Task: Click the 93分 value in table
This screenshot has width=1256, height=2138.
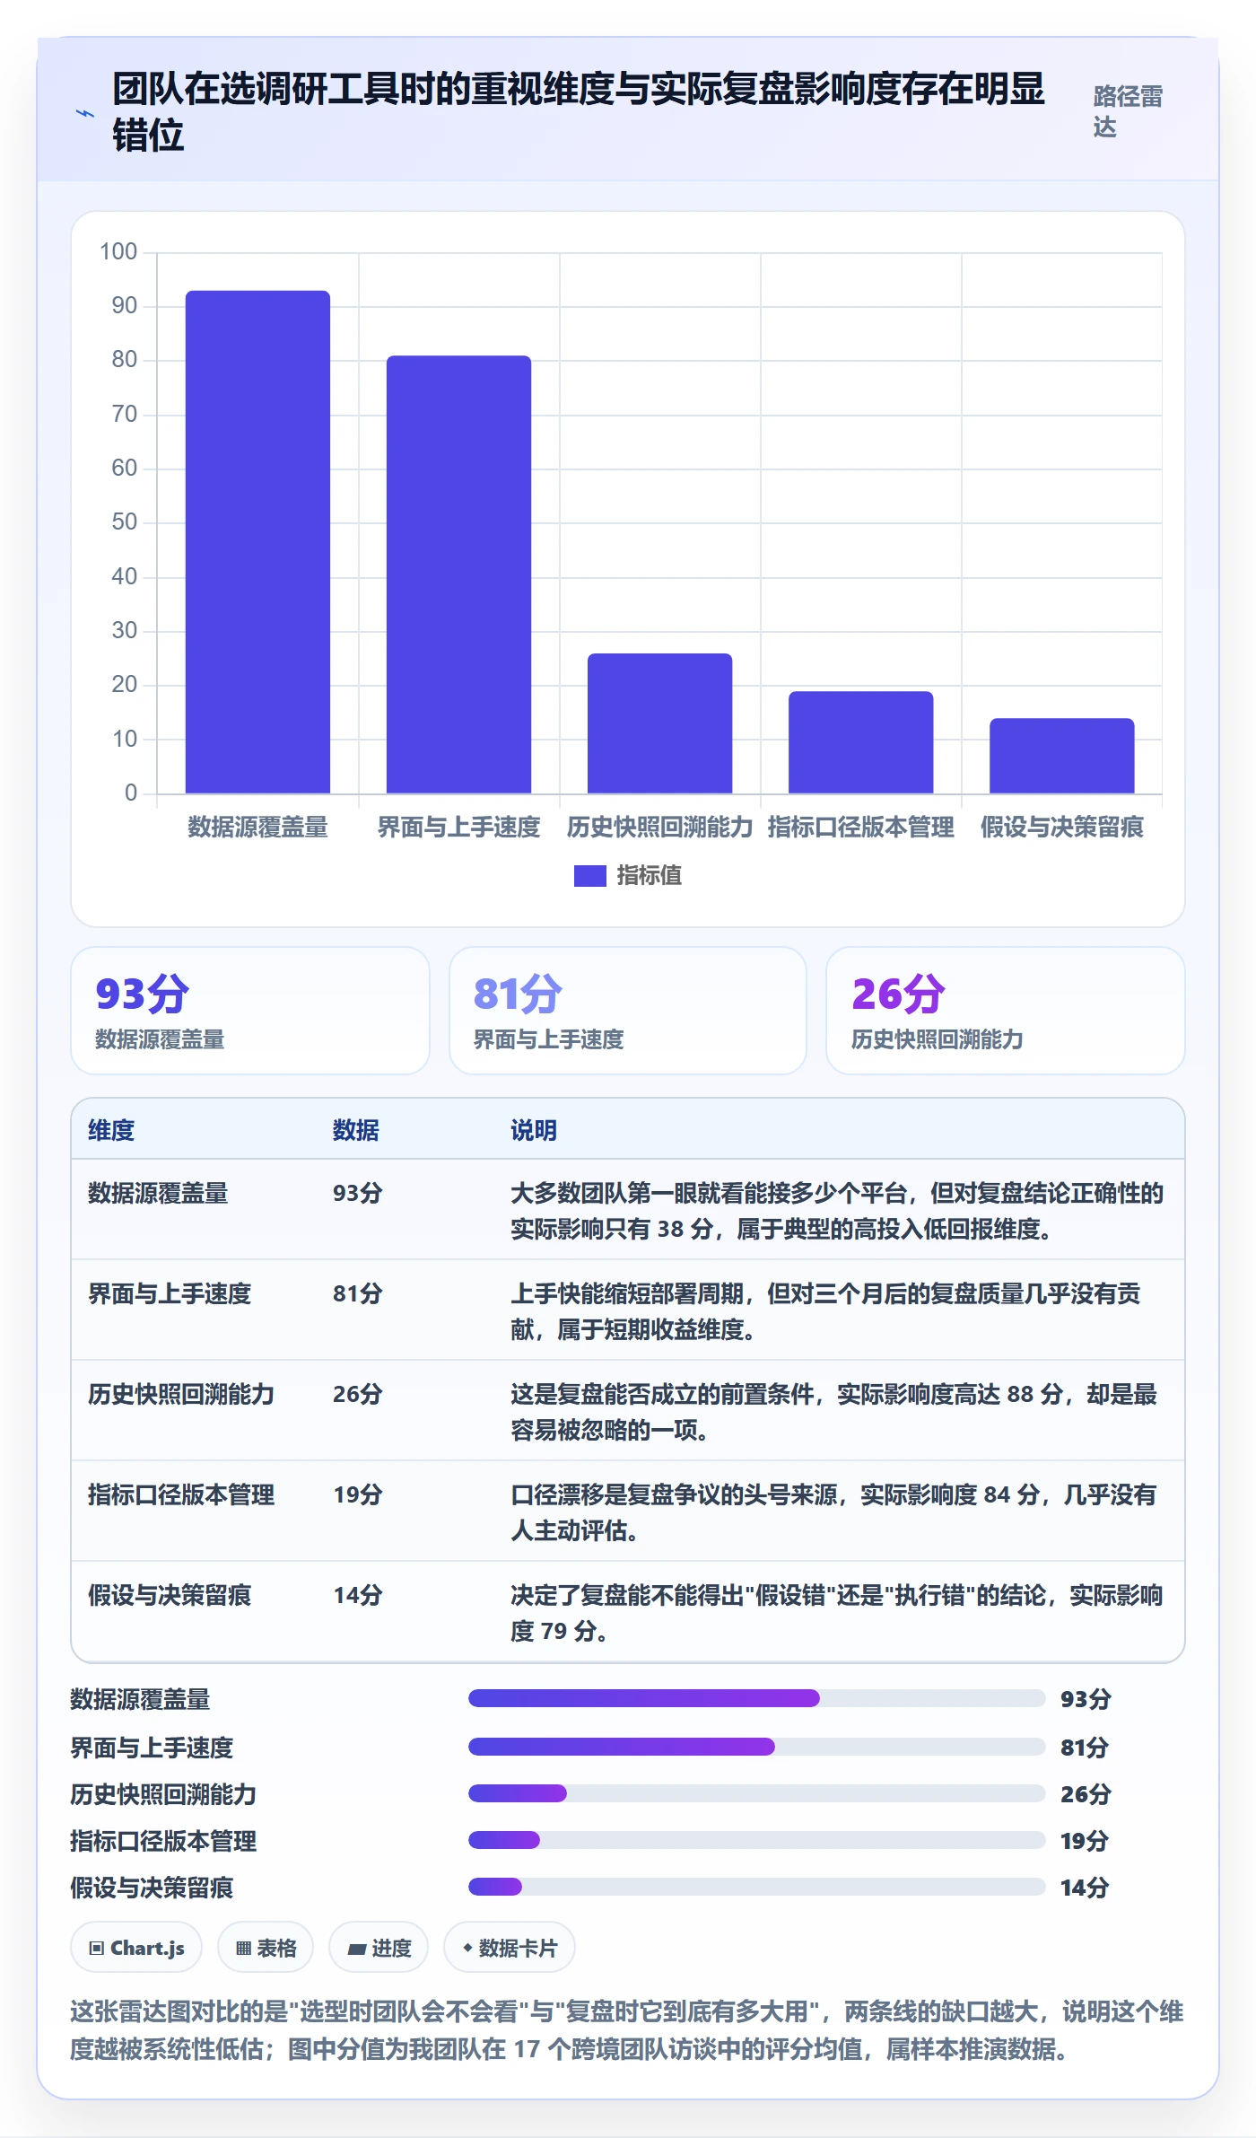Action: coord(358,1193)
